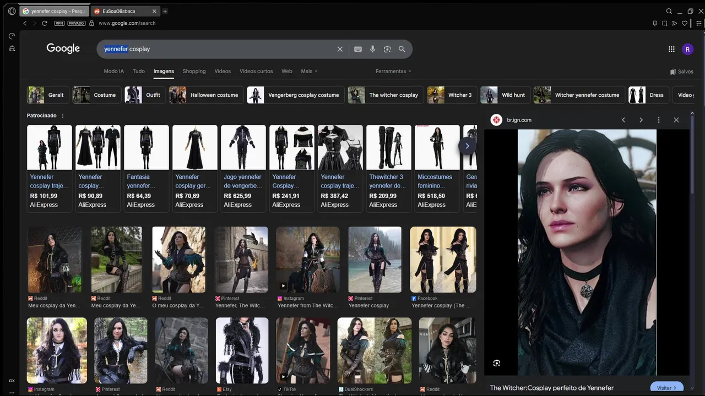Open the tab search magnifier in title bar

(x=669, y=11)
